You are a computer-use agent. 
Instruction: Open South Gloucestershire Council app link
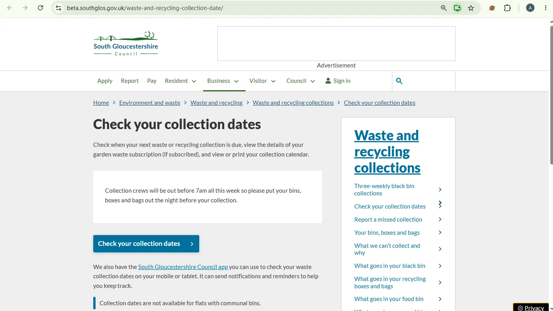pos(183,267)
